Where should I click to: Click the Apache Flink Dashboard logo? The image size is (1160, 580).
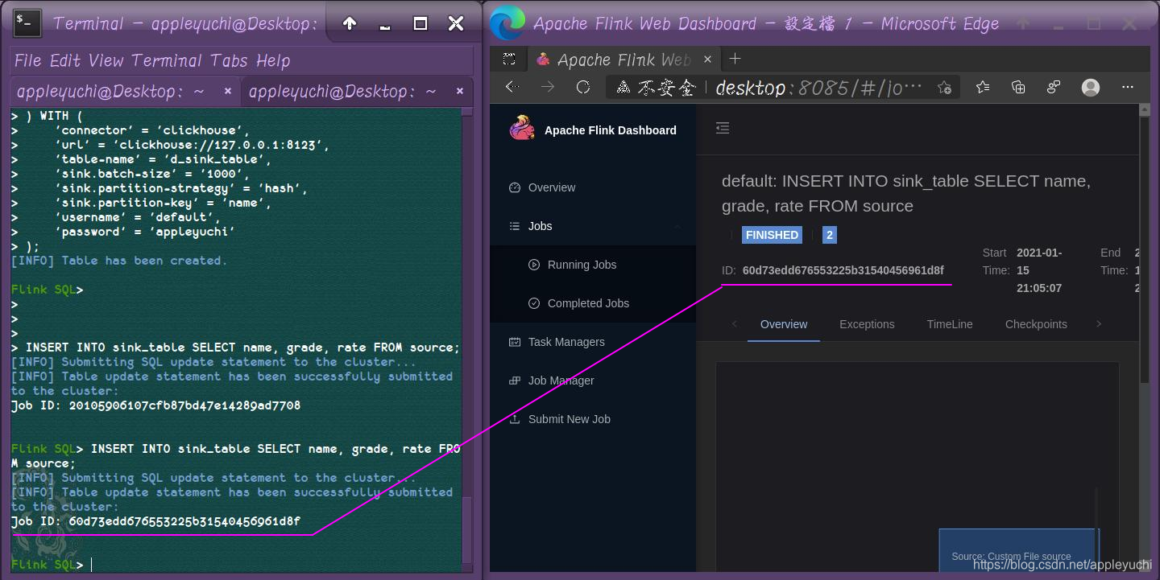tap(522, 129)
